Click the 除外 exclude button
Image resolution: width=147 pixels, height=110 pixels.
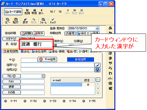pyautogui.click(x=39, y=33)
